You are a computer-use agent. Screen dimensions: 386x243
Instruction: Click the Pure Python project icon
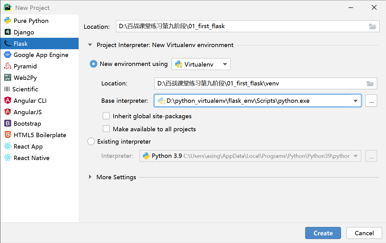click(8, 21)
